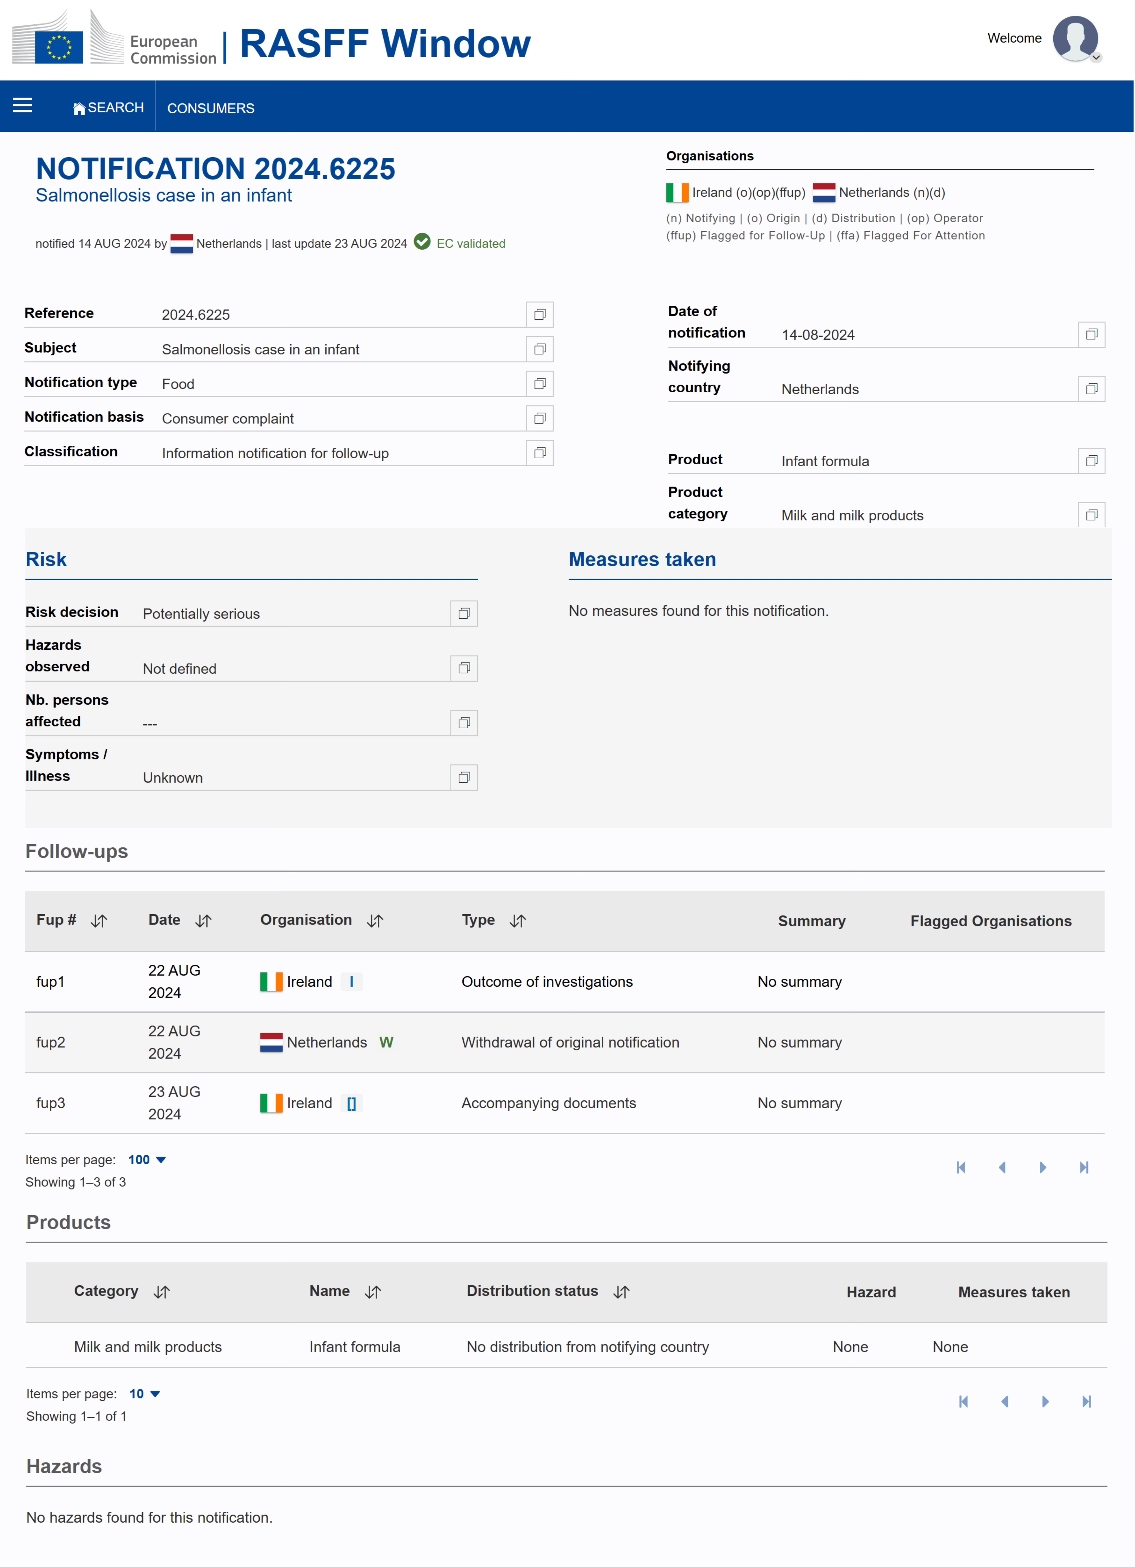Open the user profile avatar menu
1135x1567 pixels.
click(1076, 39)
